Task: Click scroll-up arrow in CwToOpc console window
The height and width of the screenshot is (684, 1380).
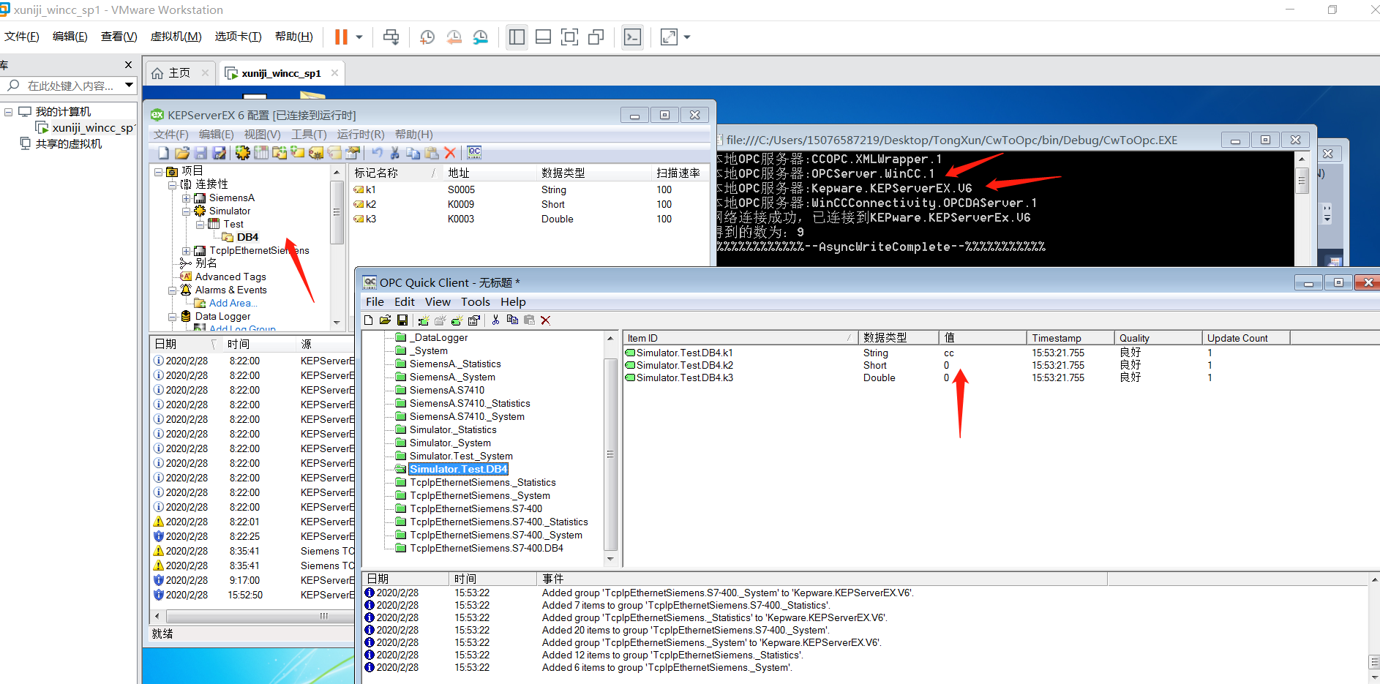Action: pyautogui.click(x=1302, y=158)
